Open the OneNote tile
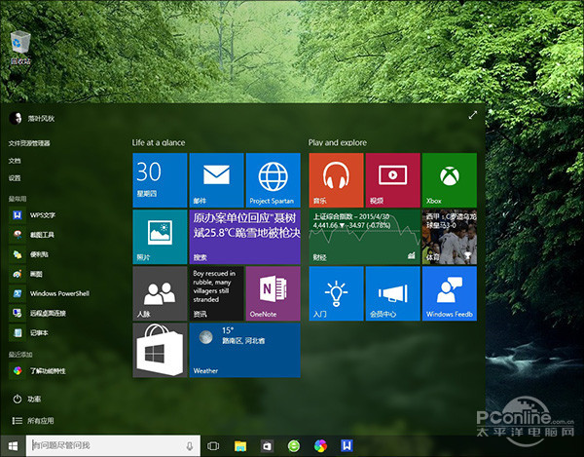 pos(274,293)
